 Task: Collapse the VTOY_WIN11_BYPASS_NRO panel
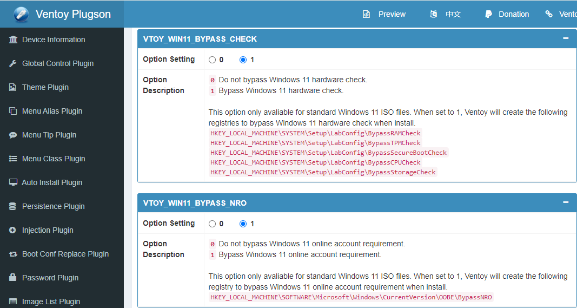pos(566,202)
